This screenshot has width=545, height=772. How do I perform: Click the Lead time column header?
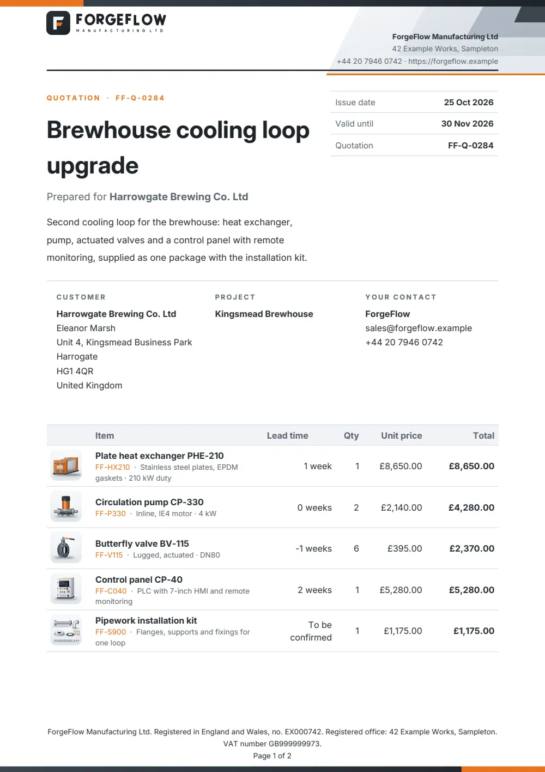[288, 435]
